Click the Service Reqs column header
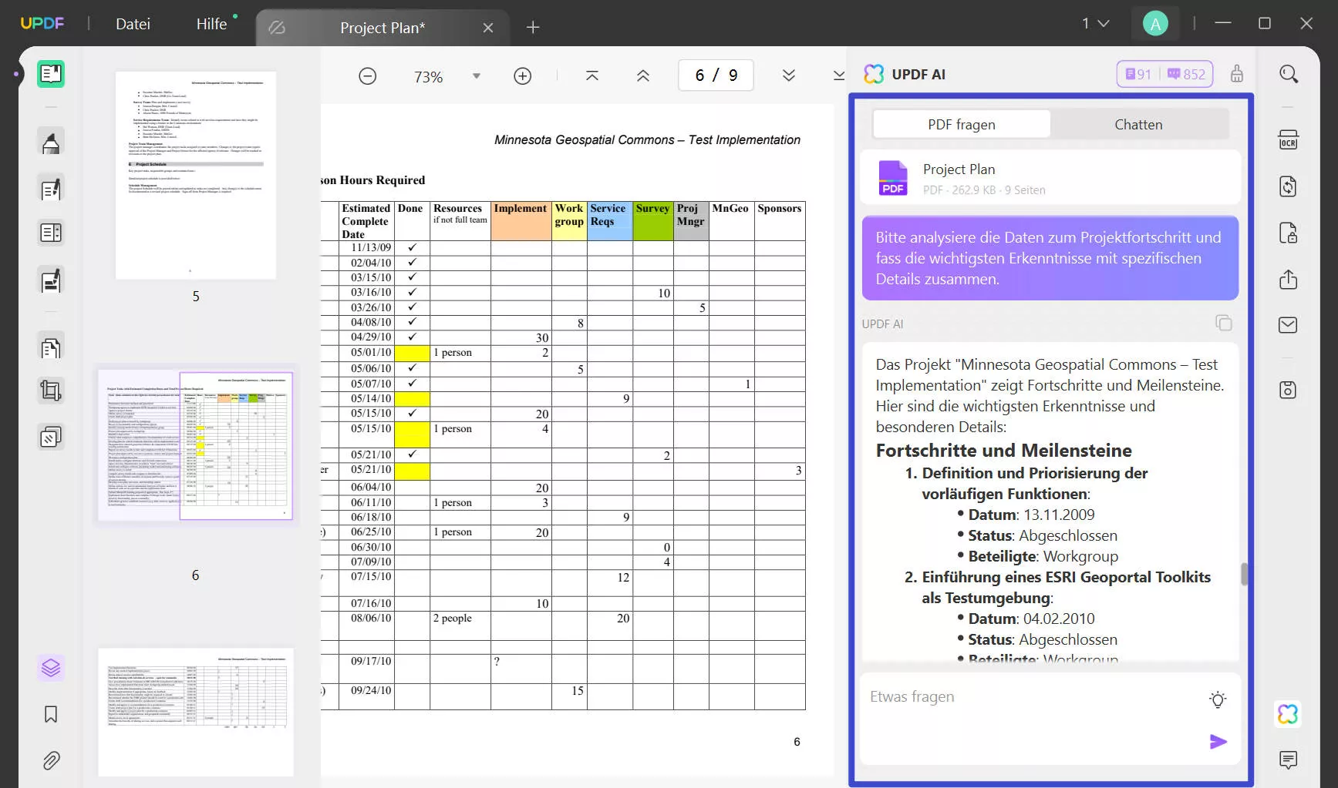1338x788 pixels. pos(609,221)
